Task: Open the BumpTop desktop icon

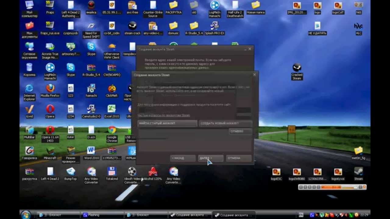Action: (x=71, y=174)
